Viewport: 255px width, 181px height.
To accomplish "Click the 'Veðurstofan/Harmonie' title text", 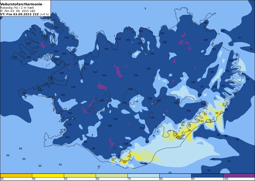I will click(21, 4).
